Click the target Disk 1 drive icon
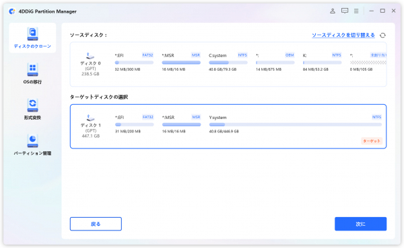Viewport: 404px width, 248px height. (90, 118)
